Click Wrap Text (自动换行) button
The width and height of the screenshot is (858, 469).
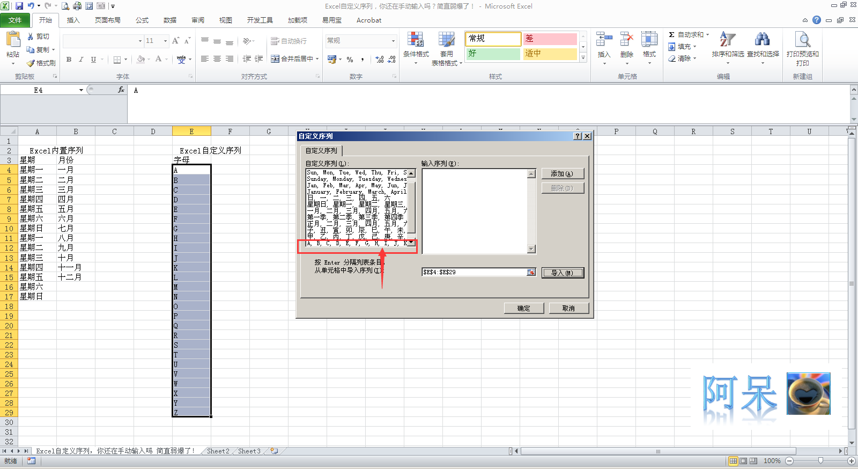pyautogui.click(x=289, y=41)
